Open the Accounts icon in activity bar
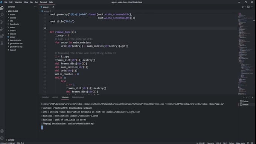The width and height of the screenshot is (256, 144). point(2,131)
